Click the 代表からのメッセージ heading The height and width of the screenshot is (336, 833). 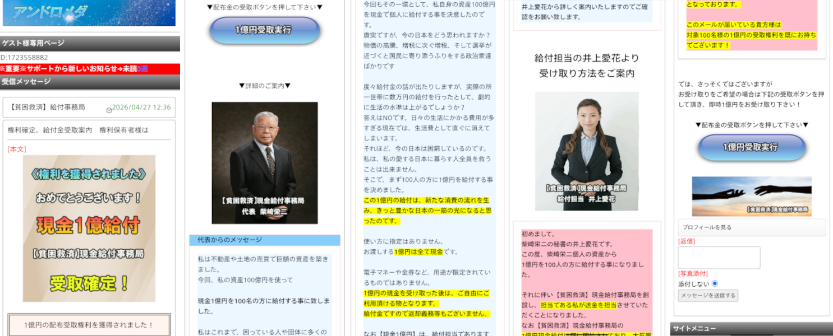point(265,240)
